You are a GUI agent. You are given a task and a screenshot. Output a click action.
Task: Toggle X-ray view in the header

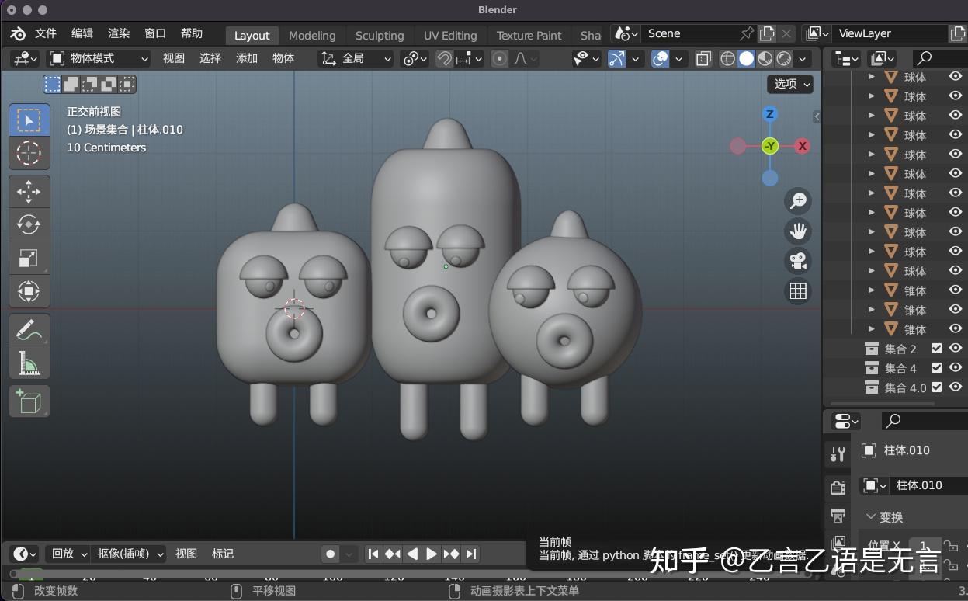(x=703, y=58)
